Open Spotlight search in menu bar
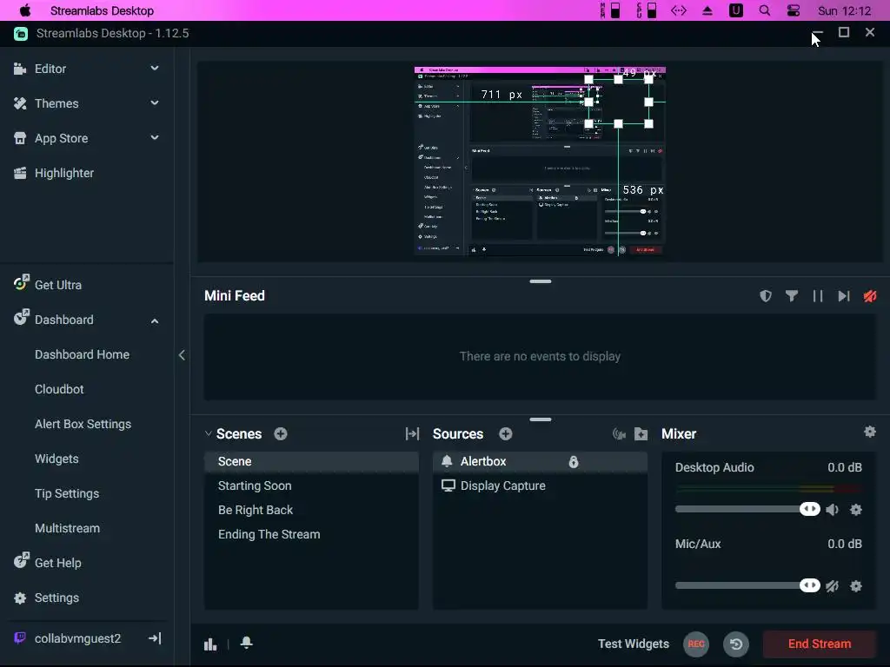This screenshot has width=890, height=667. pos(765,10)
